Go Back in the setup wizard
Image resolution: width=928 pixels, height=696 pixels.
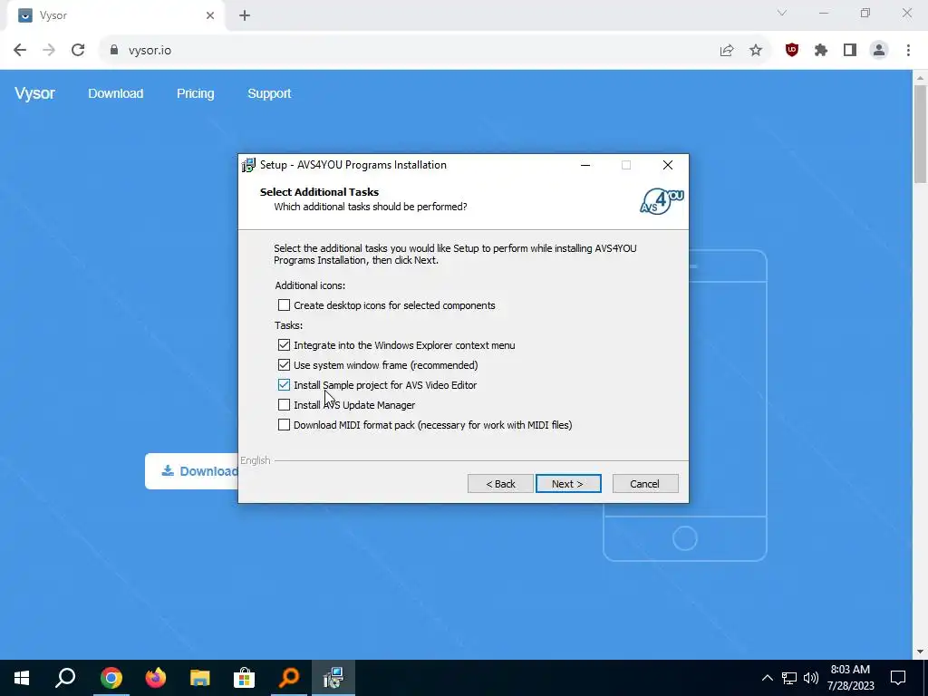point(500,484)
